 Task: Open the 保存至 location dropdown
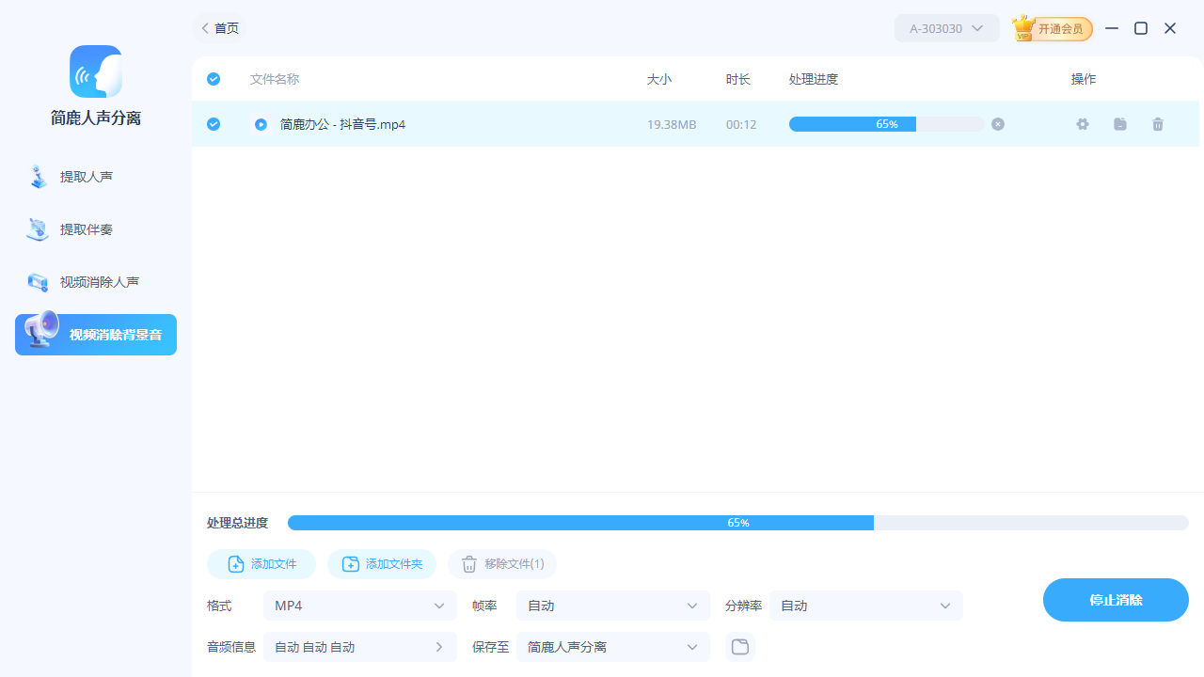coord(612,647)
